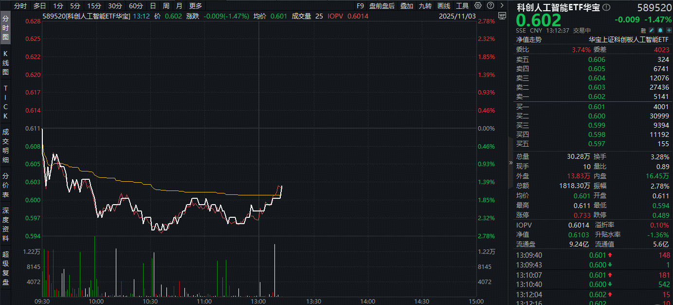Click the bell alert icon for 589520

click(x=660, y=30)
